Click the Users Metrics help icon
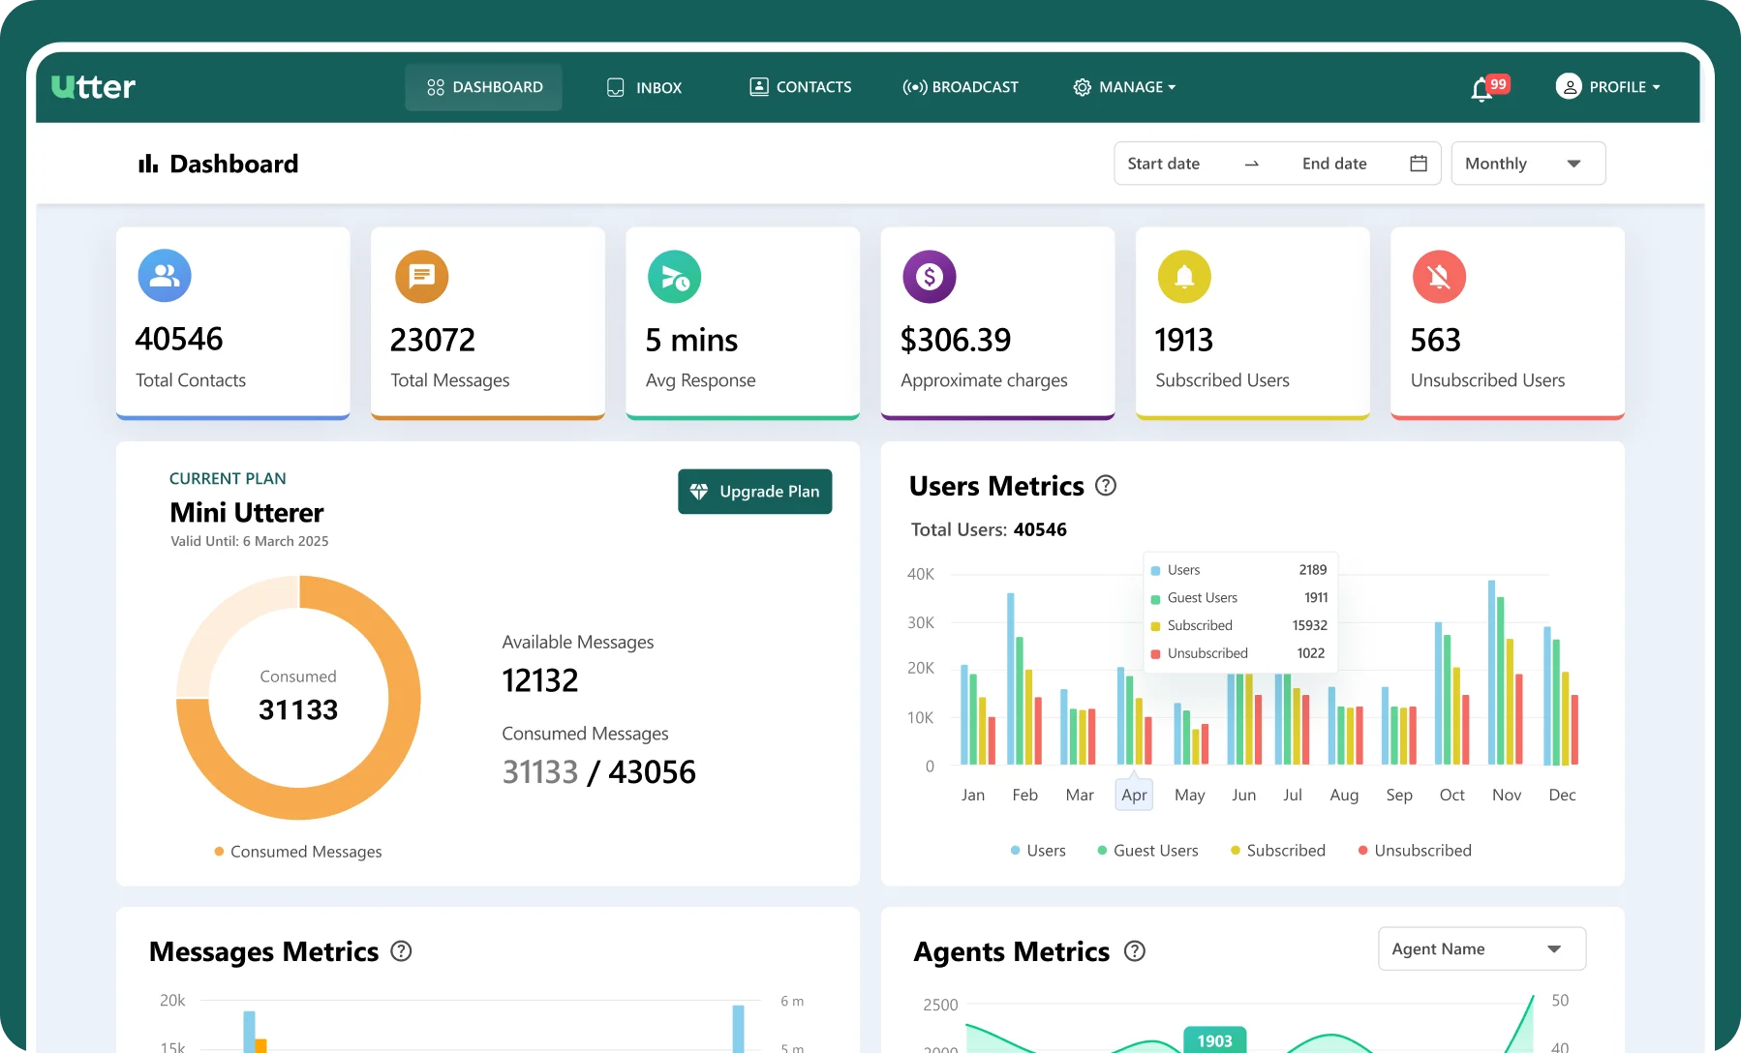Screen dimensions: 1741x1053 click(x=1106, y=486)
